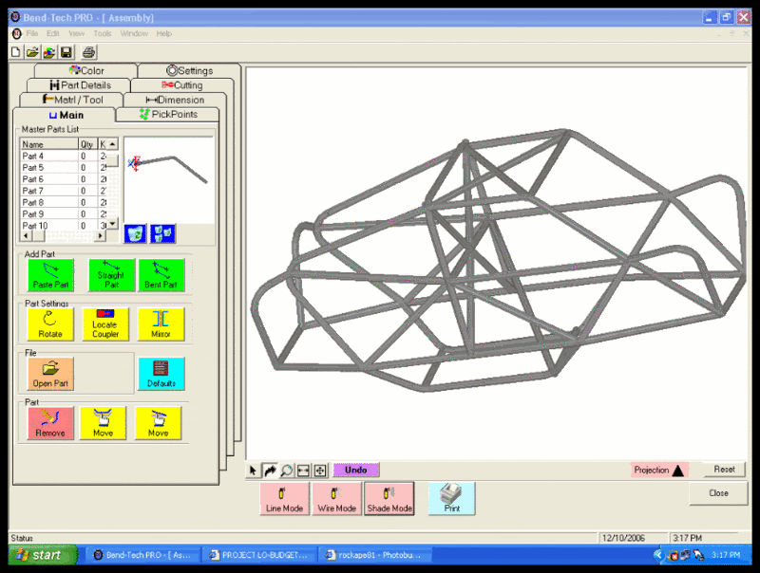Image resolution: width=760 pixels, height=573 pixels.
Task: Add a Bent Part
Action: (x=161, y=275)
